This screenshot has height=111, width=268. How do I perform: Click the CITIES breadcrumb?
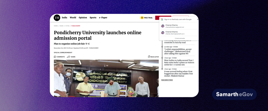click(68, 26)
